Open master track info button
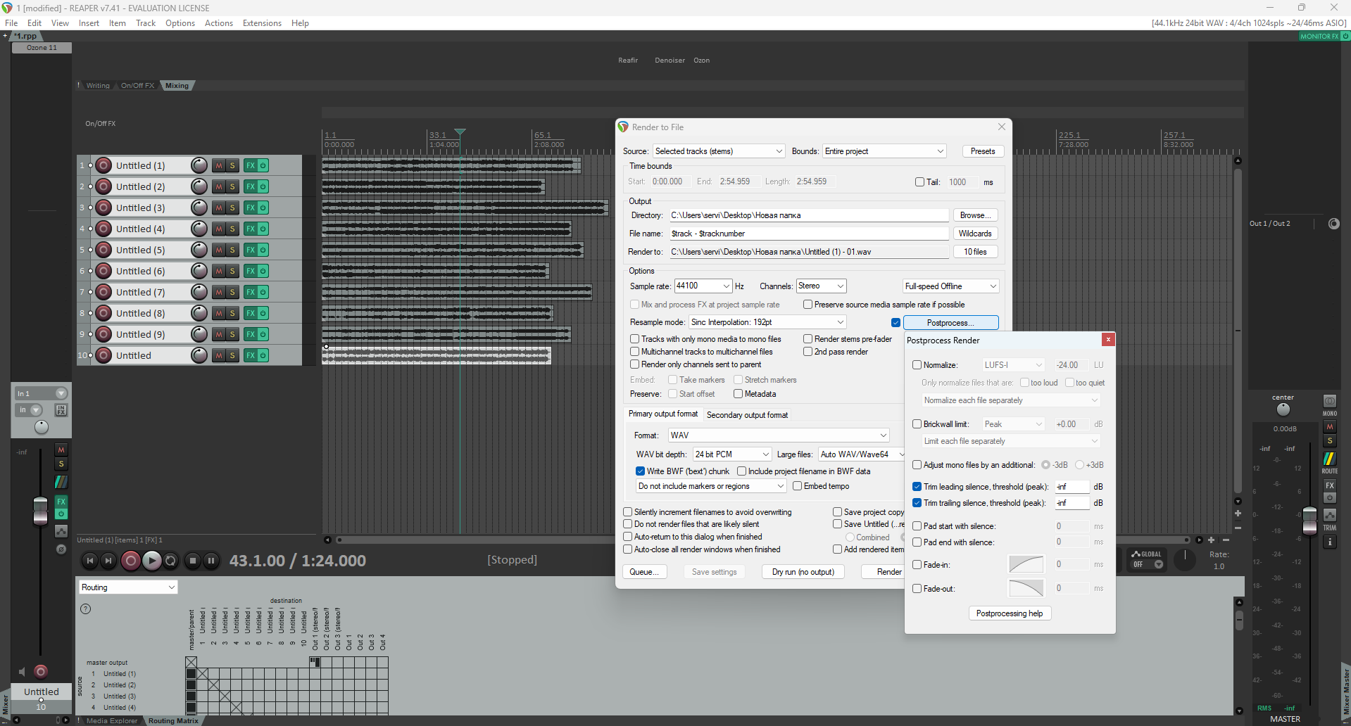 [x=1330, y=542]
